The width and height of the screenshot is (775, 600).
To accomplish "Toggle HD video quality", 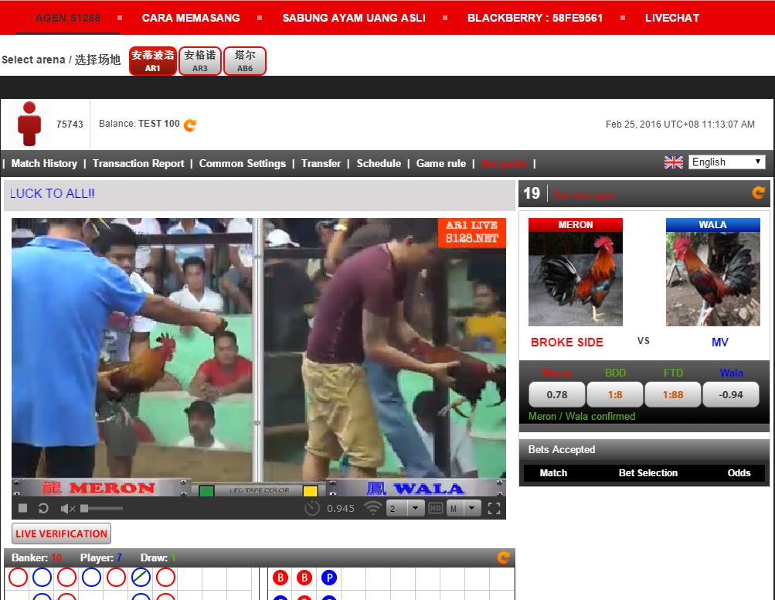I will [435, 508].
